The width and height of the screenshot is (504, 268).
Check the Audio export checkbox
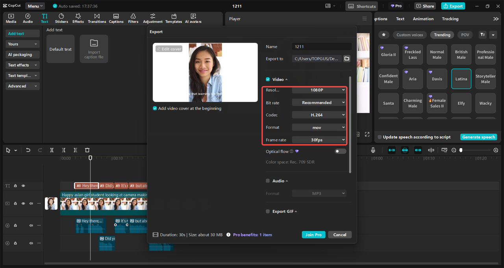pyautogui.click(x=268, y=181)
